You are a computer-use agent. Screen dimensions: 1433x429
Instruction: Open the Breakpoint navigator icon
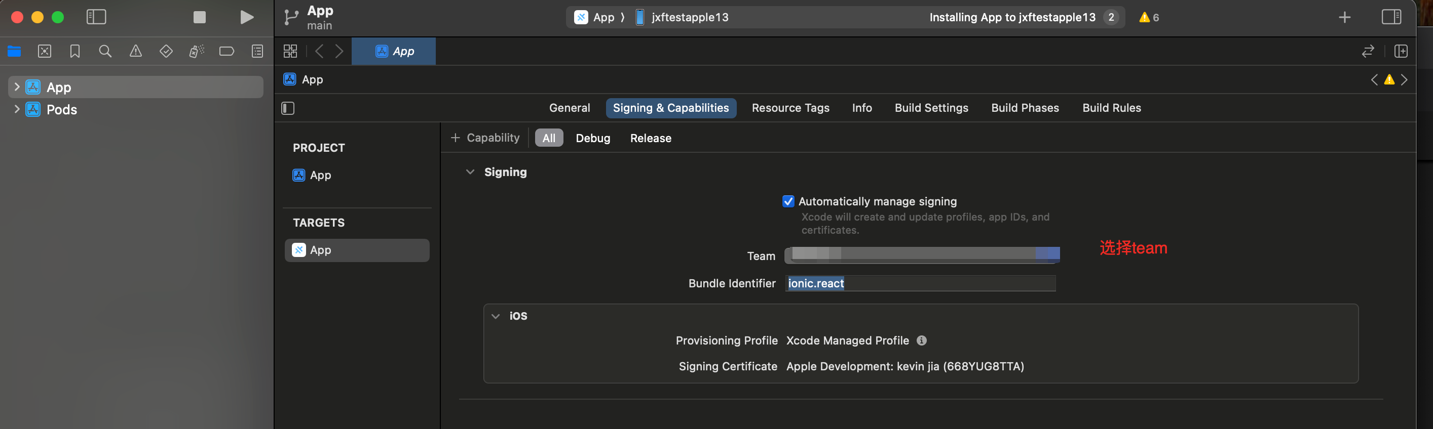click(x=227, y=52)
